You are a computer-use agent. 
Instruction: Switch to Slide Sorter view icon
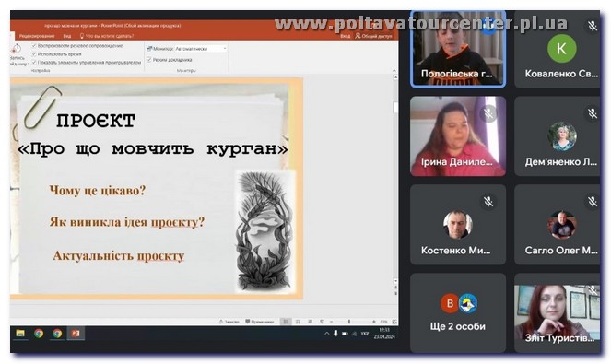298,322
